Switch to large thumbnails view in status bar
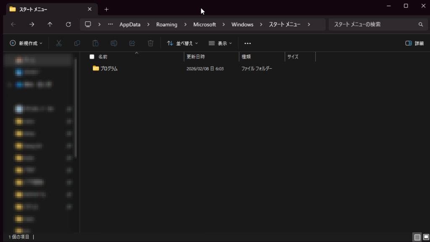Viewport: 430px width, 242px height. pos(426,237)
